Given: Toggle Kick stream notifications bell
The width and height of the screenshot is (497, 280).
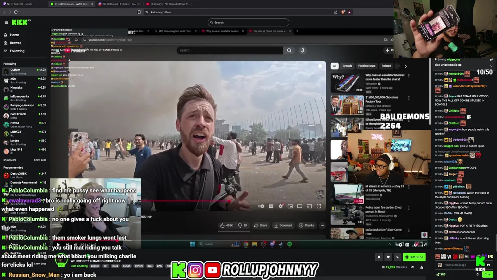Looking at the screenshot, I should point(379,257).
